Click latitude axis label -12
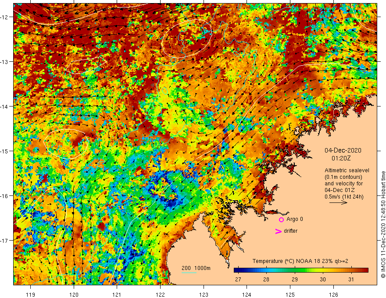 click(4, 17)
